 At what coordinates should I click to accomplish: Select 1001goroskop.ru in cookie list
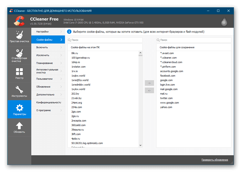point(81,58)
